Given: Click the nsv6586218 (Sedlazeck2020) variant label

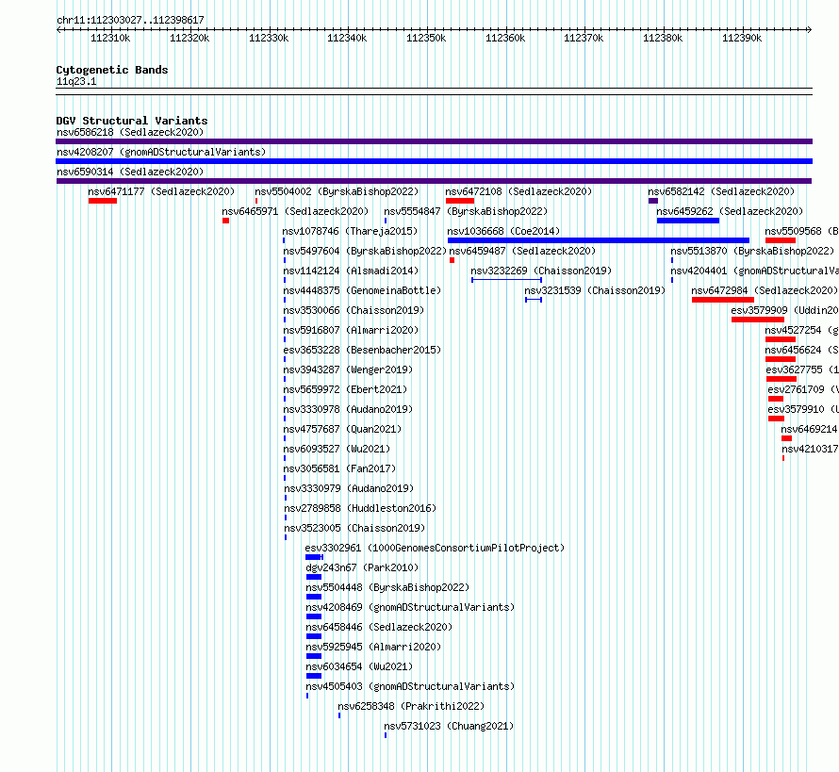Looking at the screenshot, I should click(x=130, y=132).
